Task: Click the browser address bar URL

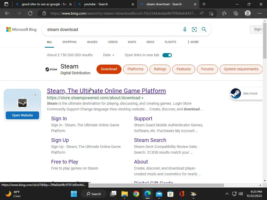Action: [123, 13]
